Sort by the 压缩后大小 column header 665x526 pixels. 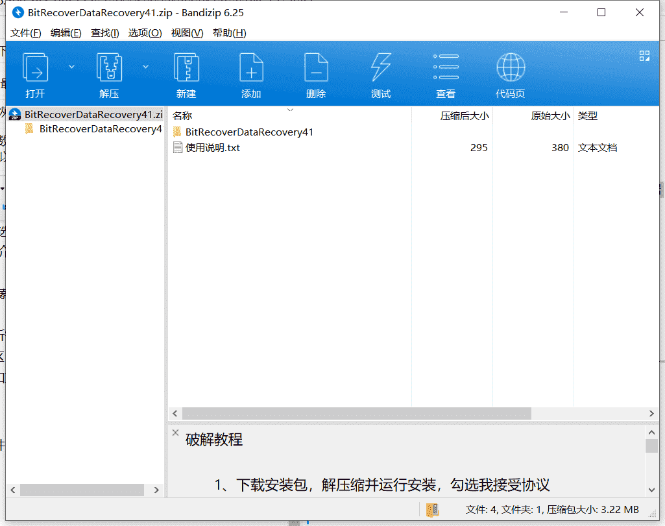[452, 115]
